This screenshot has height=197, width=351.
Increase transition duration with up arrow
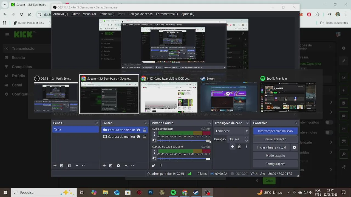point(247,137)
